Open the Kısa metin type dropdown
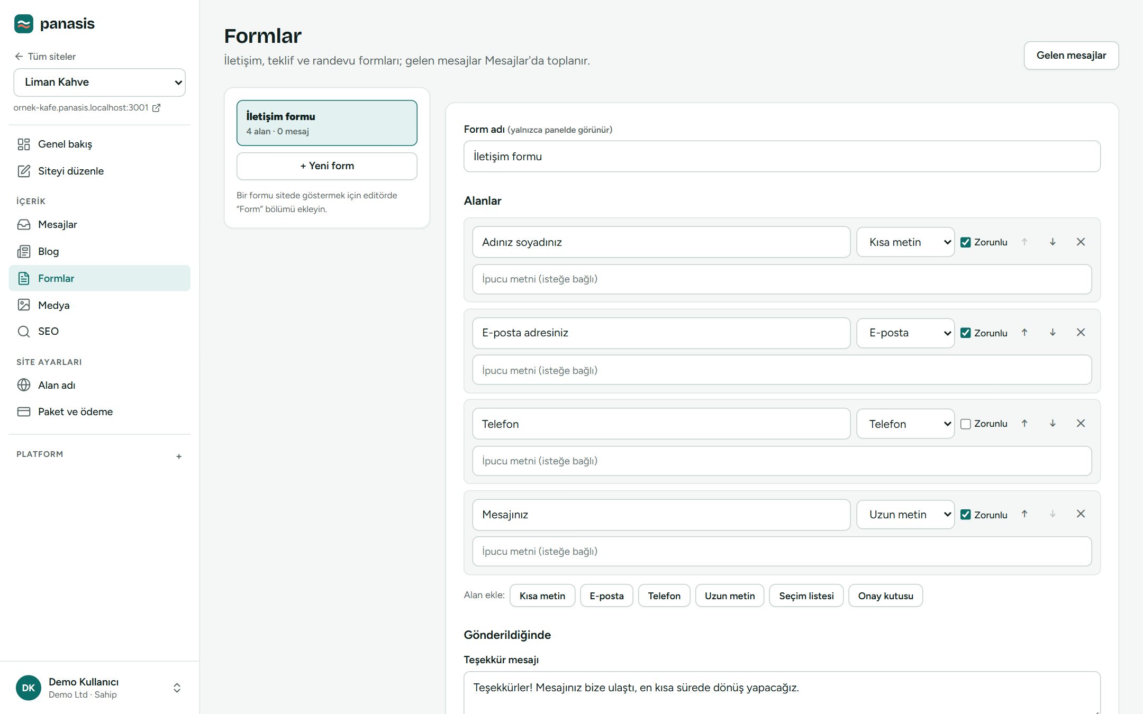This screenshot has width=1143, height=714. click(905, 242)
